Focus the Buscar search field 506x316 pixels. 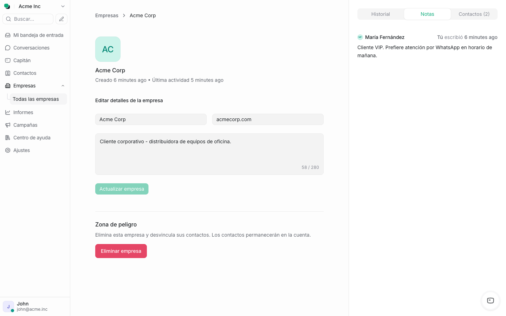pyautogui.click(x=28, y=19)
